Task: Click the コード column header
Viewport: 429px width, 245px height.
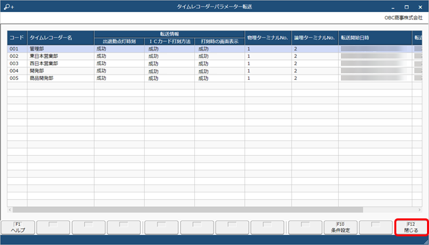Action: pos(17,38)
